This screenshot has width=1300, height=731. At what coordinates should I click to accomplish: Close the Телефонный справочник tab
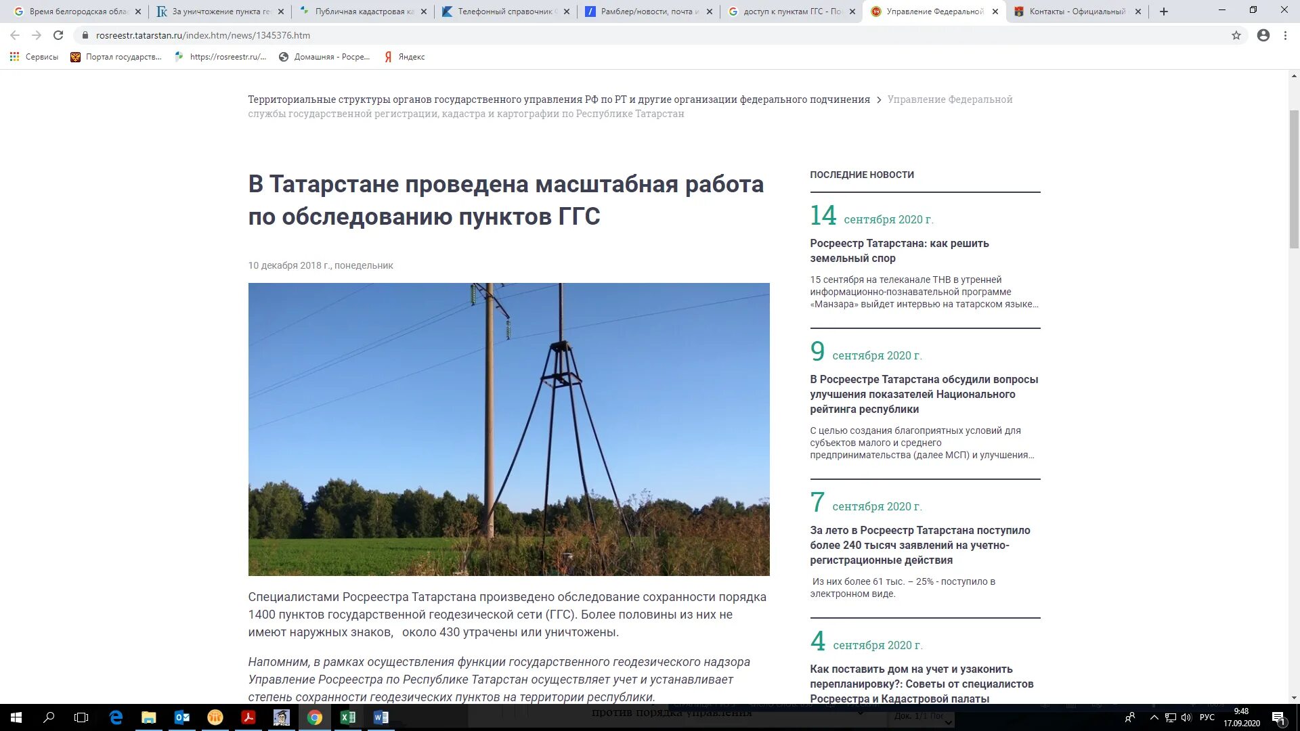pyautogui.click(x=567, y=12)
